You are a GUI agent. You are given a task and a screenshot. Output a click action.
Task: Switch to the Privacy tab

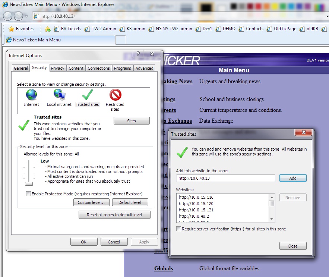point(58,68)
